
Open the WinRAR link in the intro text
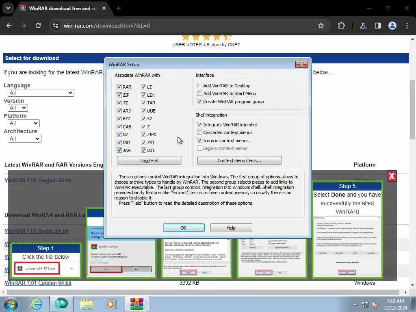92,72
